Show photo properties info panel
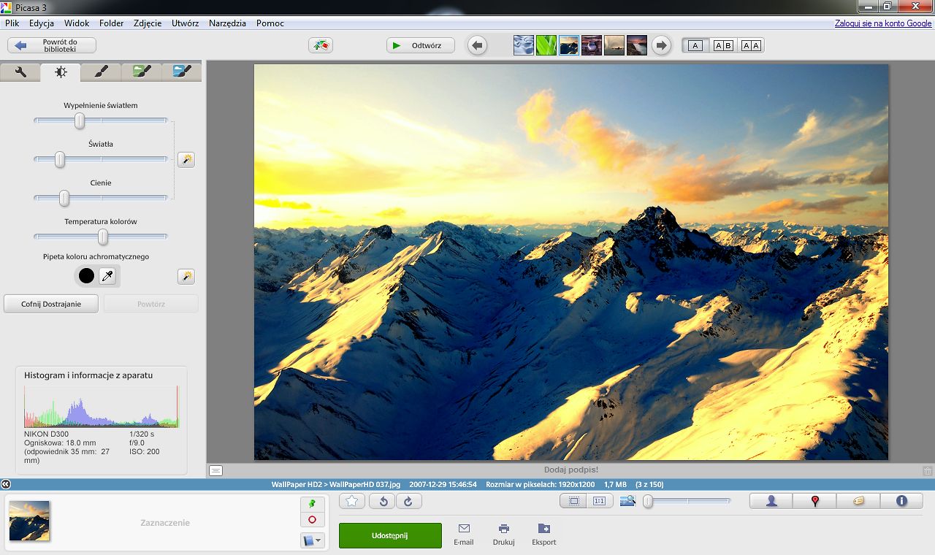 901,501
